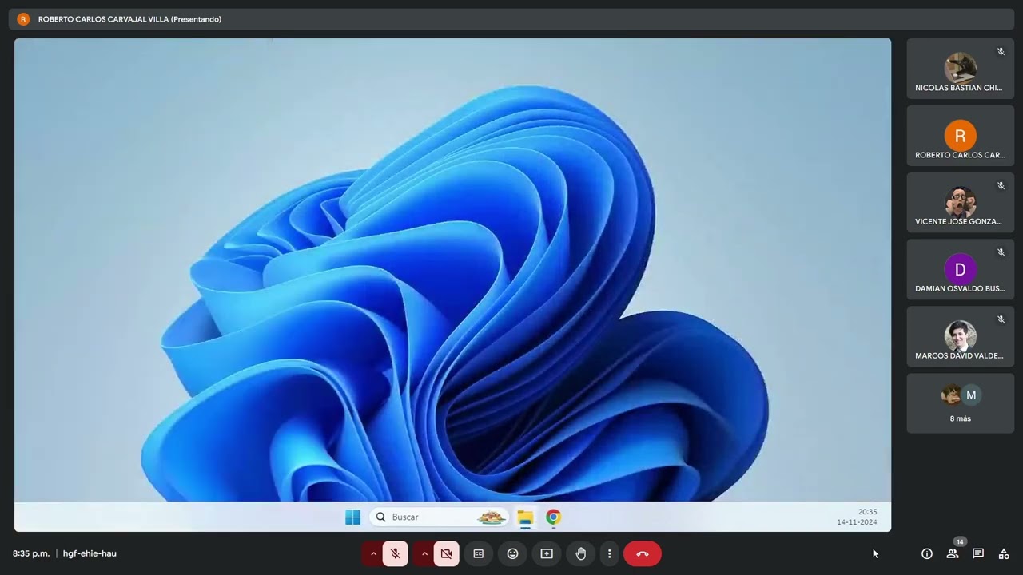The height and width of the screenshot is (575, 1023).
Task: Select Vicente Jose Gonza participant tile
Action: click(x=960, y=203)
